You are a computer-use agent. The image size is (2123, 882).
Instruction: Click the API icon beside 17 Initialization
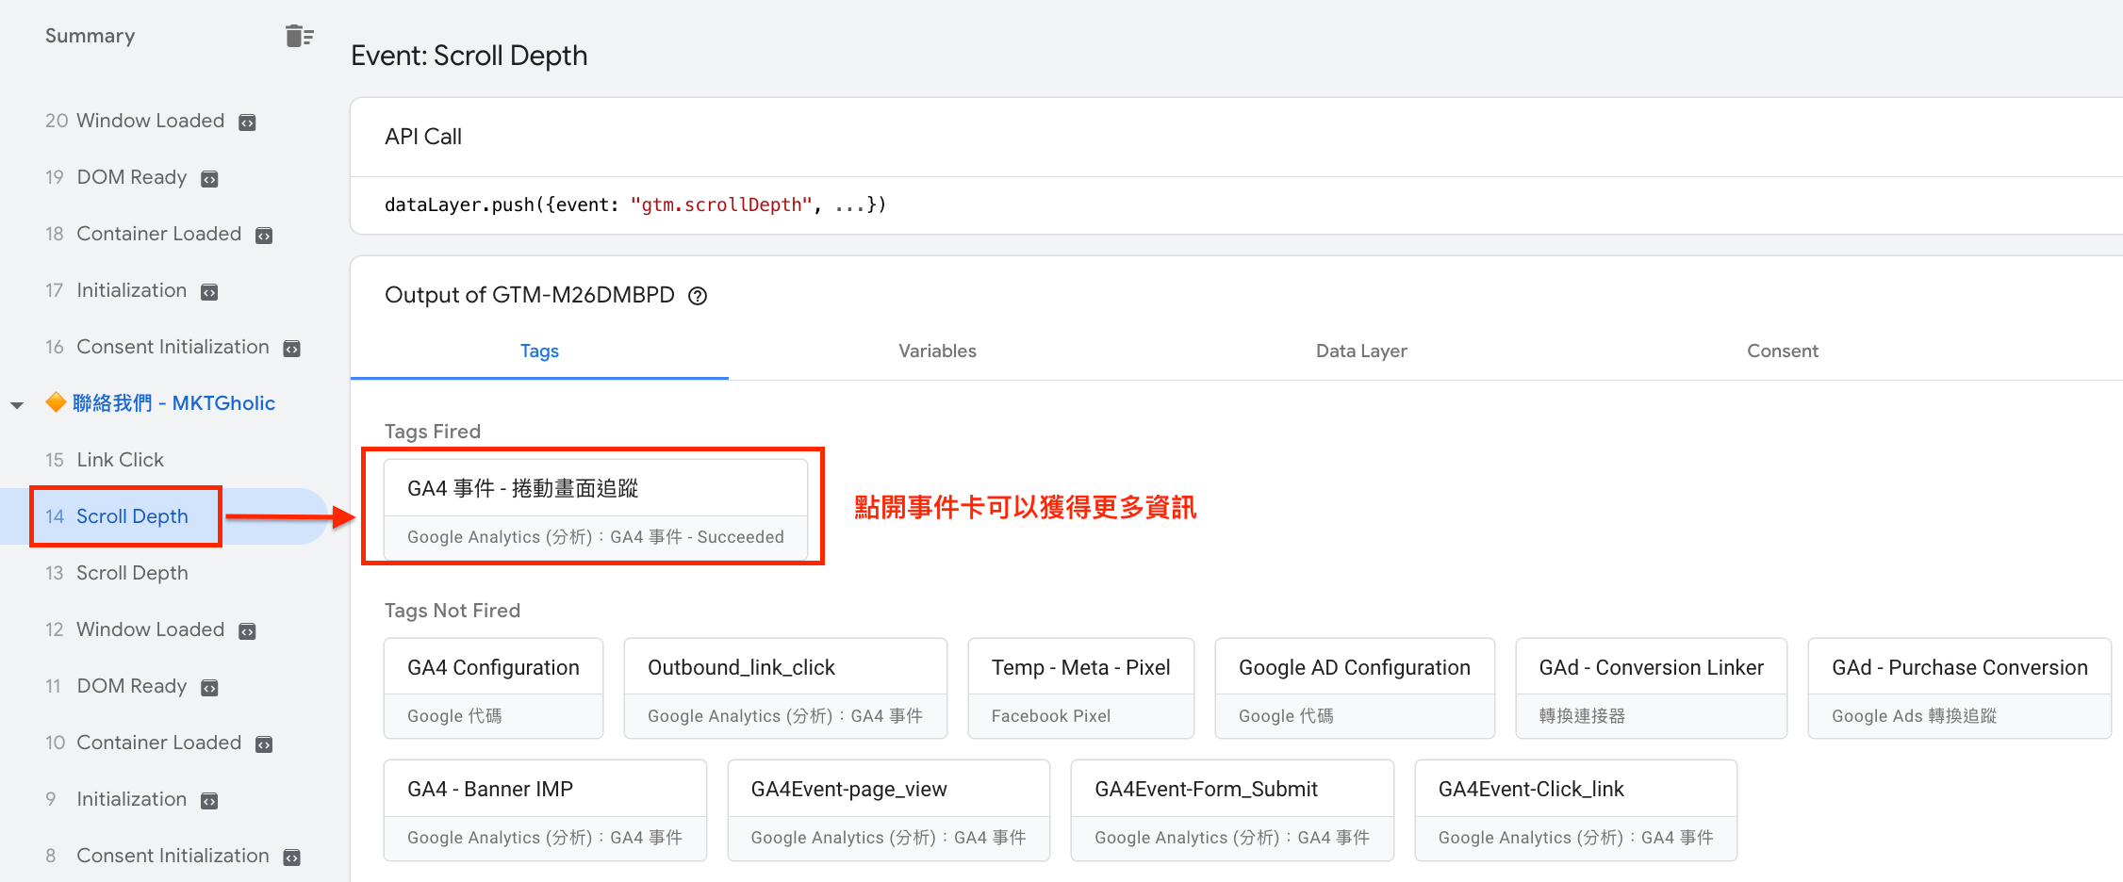[x=209, y=292]
